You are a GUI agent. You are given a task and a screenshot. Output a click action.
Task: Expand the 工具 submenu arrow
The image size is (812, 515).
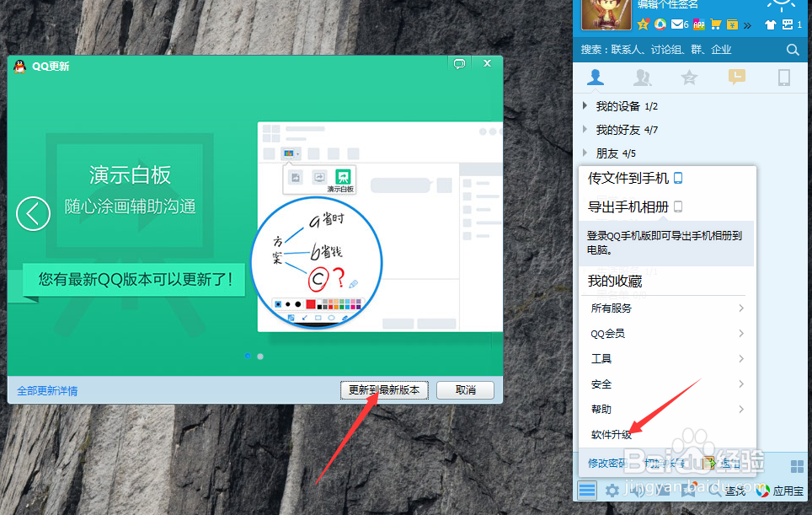[741, 358]
